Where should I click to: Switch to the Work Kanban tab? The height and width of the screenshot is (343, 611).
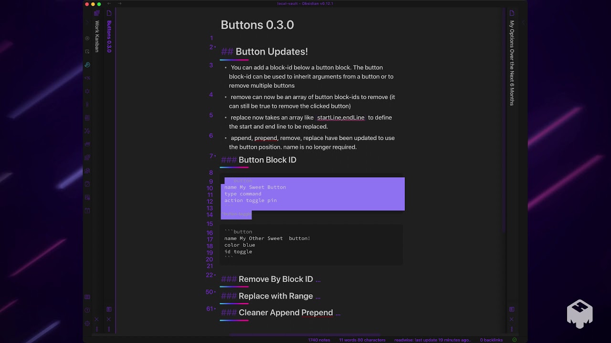pos(97,36)
